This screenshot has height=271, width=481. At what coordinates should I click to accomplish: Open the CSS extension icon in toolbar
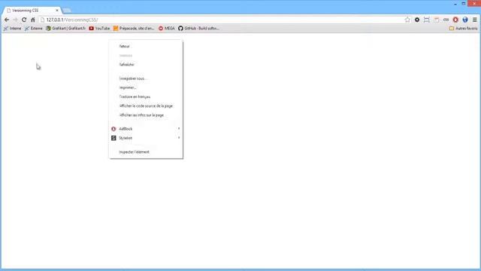446,20
